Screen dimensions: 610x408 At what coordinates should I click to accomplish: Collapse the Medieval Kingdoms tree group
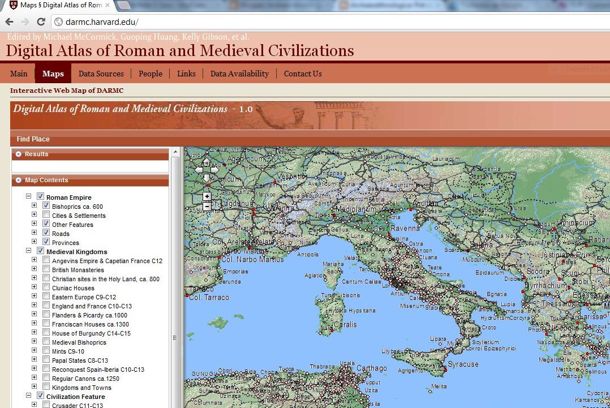(28, 251)
